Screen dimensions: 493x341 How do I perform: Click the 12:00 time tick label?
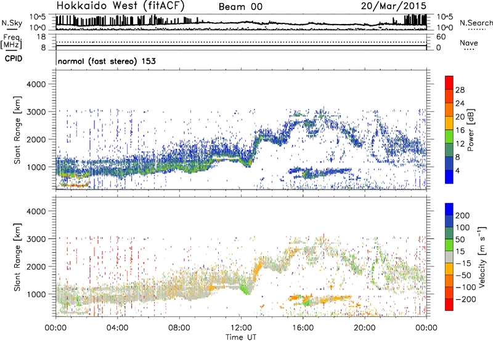click(x=241, y=328)
